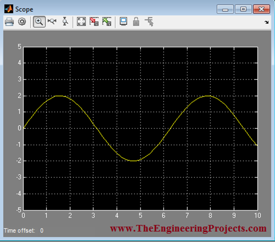This screenshot has width=275, height=242.
Task: Restore down the Scope window
Action: click(x=243, y=9)
